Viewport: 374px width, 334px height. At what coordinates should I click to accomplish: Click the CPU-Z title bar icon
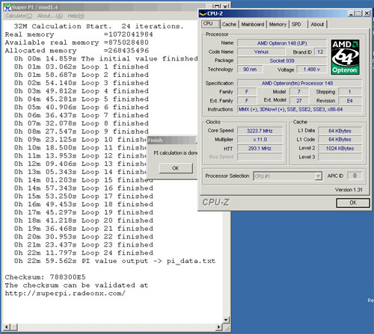[203, 13]
